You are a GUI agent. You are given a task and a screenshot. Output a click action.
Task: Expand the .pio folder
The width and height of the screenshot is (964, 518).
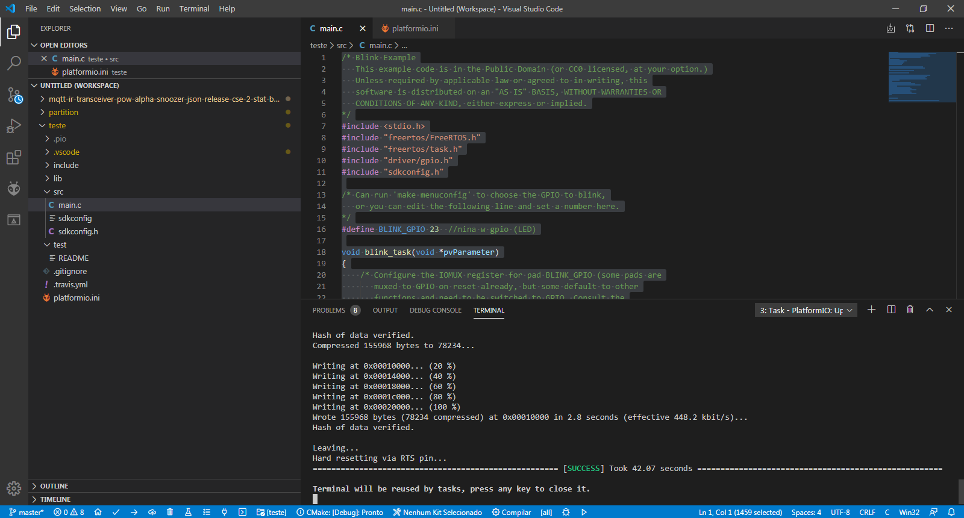[164, 139]
